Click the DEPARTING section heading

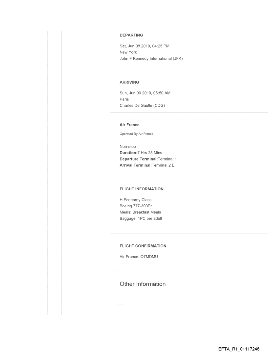pyautogui.click(x=131, y=35)
